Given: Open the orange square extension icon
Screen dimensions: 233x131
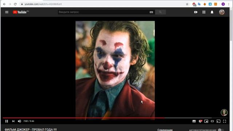Looking at the screenshot, I should tap(216, 4).
